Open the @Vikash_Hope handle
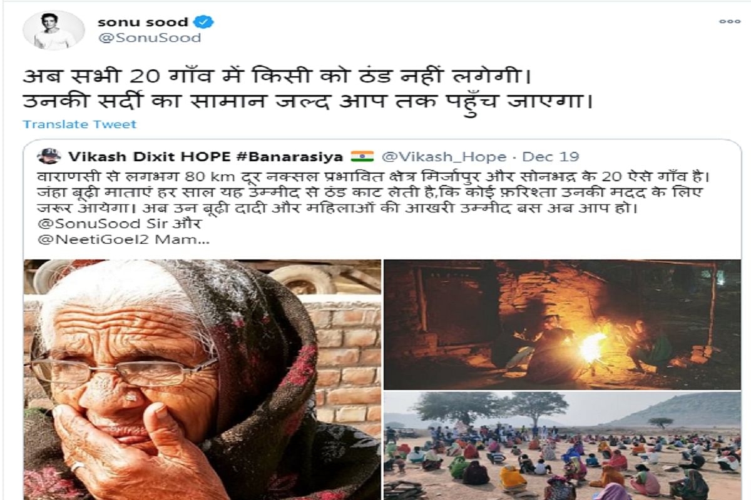 click(x=447, y=156)
